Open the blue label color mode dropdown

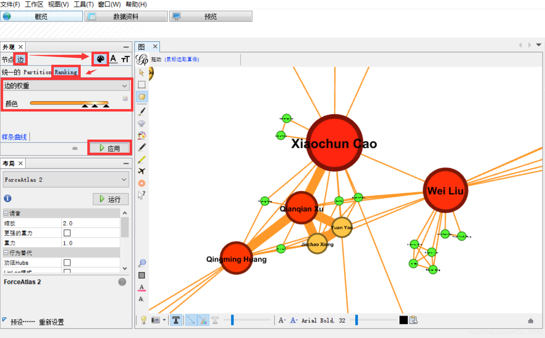[294, 320]
